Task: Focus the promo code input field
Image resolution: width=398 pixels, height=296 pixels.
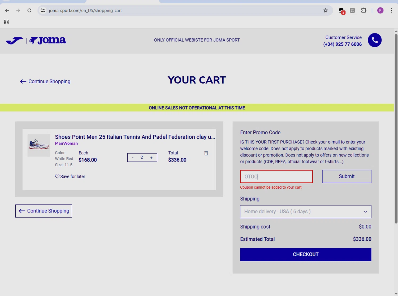Action: click(x=276, y=176)
